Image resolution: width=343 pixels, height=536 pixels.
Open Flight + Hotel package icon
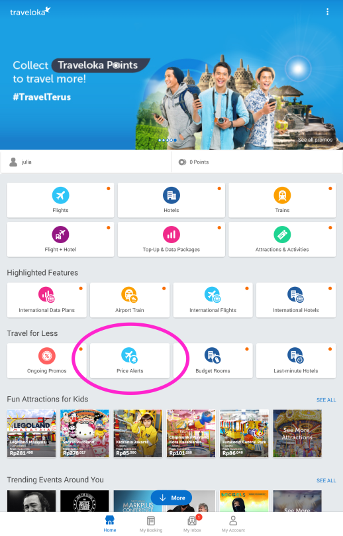[60, 235]
